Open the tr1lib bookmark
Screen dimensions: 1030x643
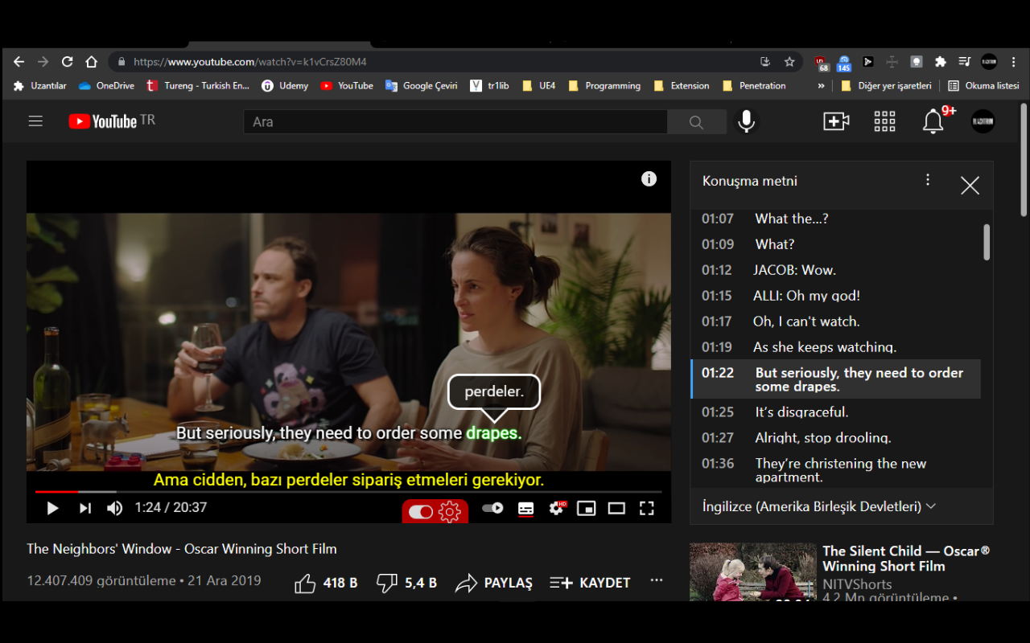coord(490,86)
